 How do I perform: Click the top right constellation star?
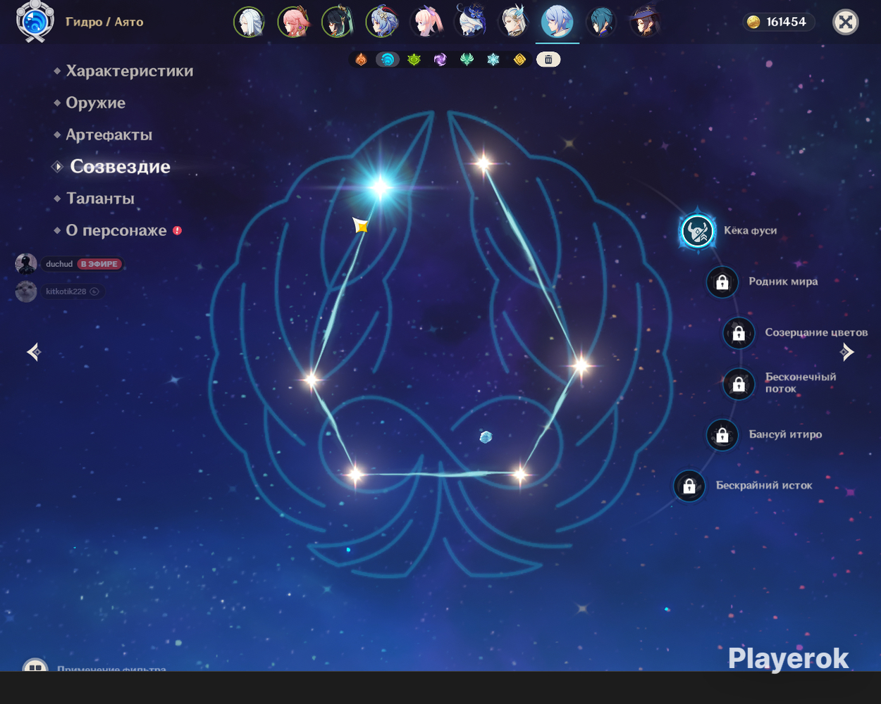coord(483,164)
